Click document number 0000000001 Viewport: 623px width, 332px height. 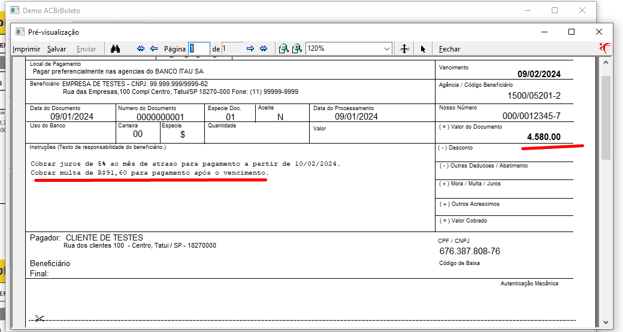pyautogui.click(x=160, y=117)
